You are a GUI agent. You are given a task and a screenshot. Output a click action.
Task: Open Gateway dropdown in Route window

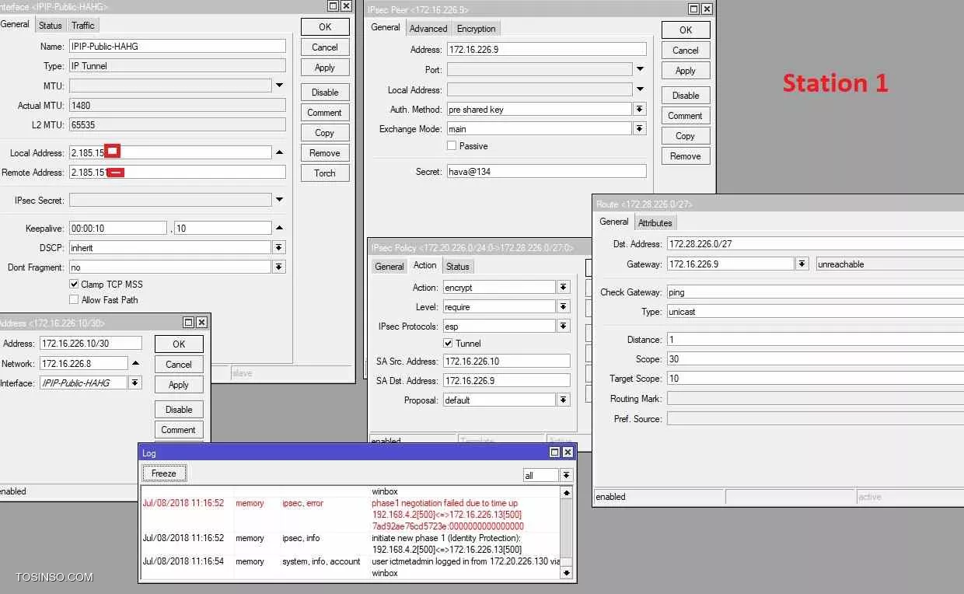point(802,264)
